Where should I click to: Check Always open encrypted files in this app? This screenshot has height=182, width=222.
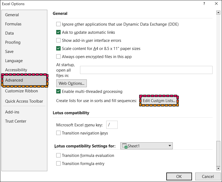pos(58,56)
